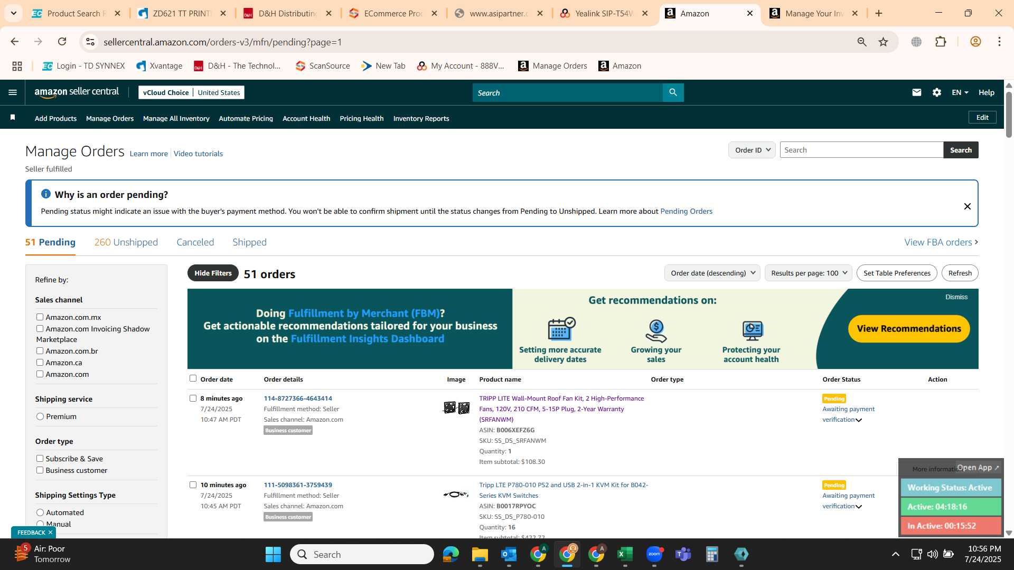Click Set Table Preferences button
1014x570 pixels.
(x=897, y=273)
